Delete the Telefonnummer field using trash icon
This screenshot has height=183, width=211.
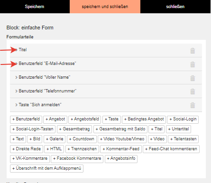pos(193,91)
